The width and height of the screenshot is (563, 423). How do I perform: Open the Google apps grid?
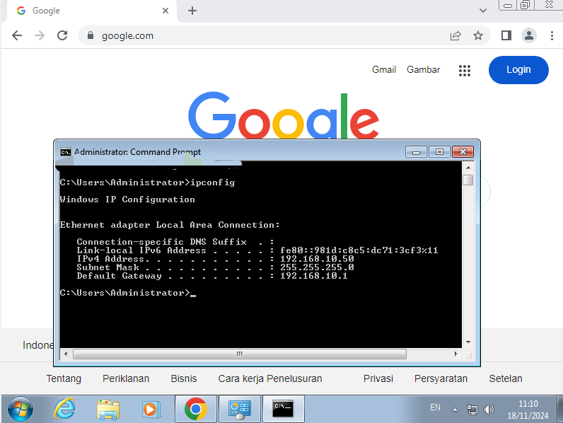click(465, 70)
